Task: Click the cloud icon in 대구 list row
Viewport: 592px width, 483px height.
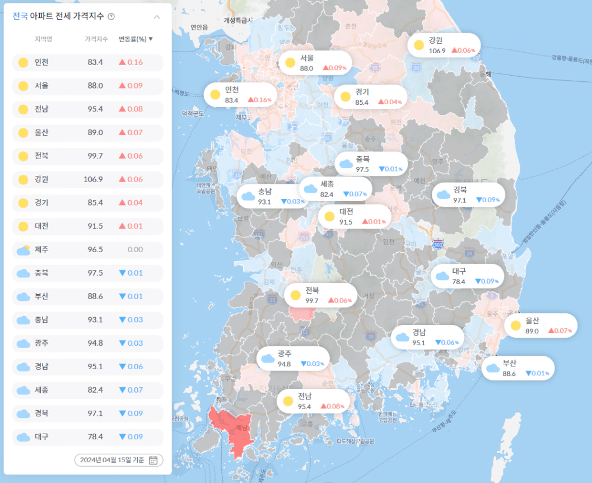Action: (24, 437)
